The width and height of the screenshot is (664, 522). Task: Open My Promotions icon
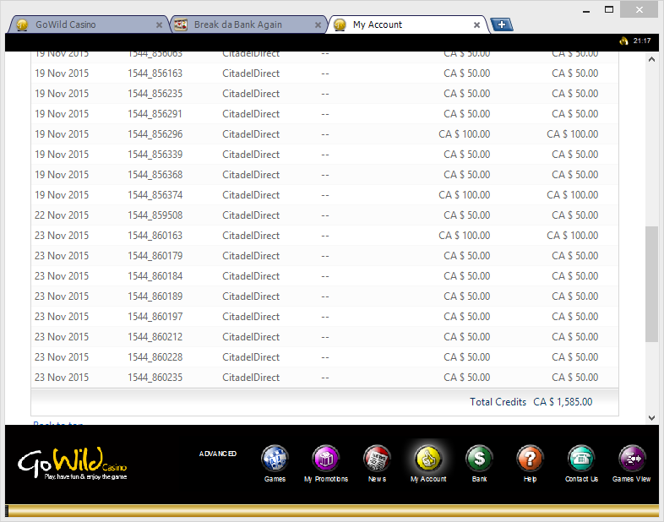point(325,459)
